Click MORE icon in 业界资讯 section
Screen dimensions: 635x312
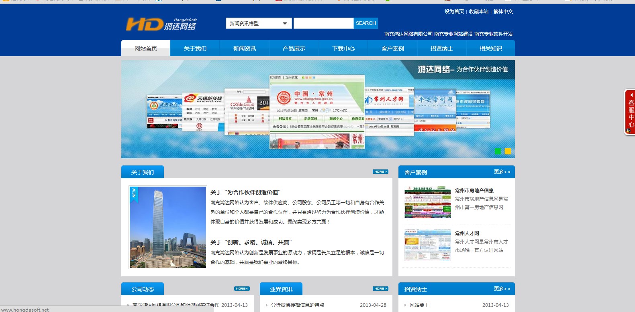[x=380, y=289]
